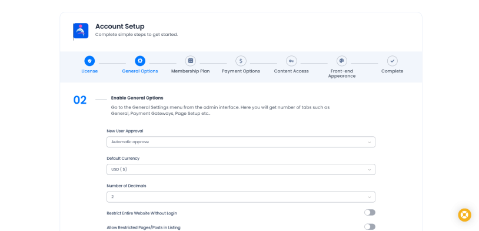Click the 'Number of Decimals' field label
This screenshot has height=231, width=479.
pyautogui.click(x=127, y=186)
